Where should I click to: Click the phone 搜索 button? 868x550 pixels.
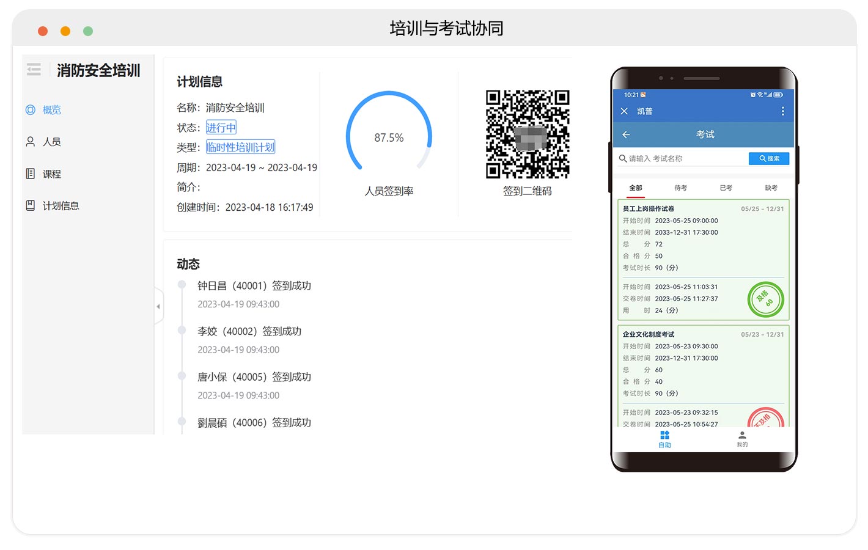769,158
